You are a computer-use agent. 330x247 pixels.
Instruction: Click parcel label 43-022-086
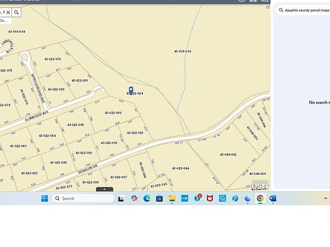[x=113, y=113]
